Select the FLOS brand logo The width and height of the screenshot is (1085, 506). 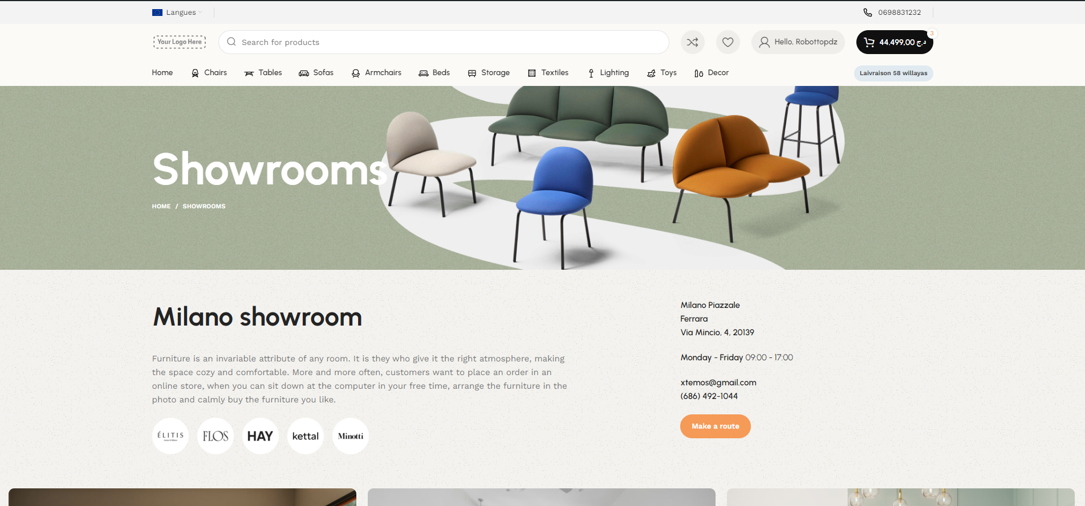tap(216, 436)
